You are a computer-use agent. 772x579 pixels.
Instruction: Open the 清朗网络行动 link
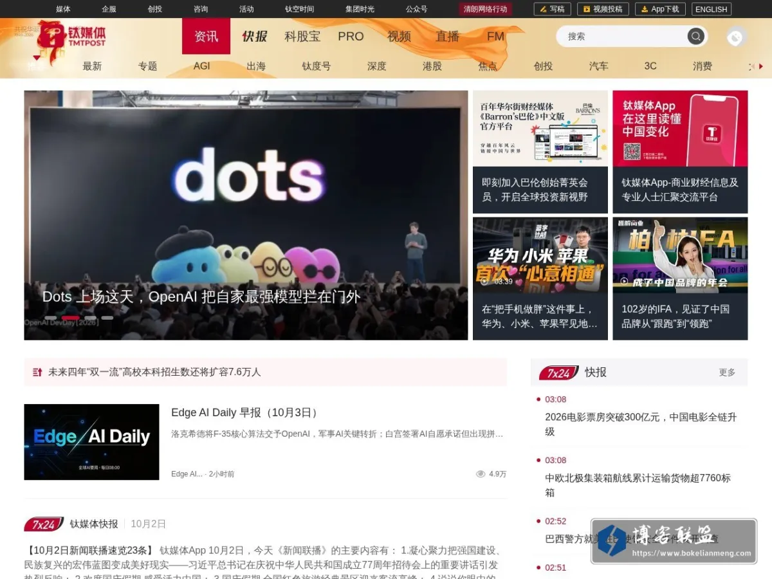(x=486, y=9)
